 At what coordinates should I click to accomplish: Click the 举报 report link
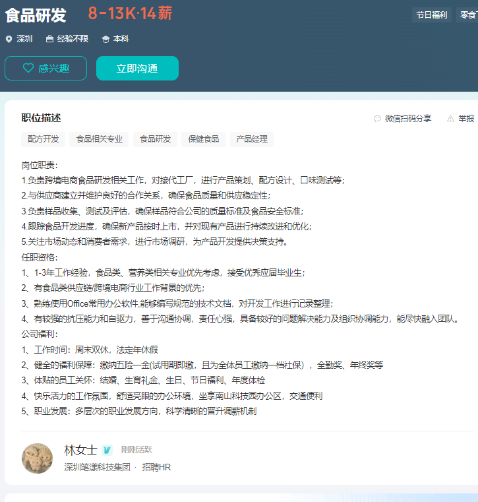click(x=466, y=119)
